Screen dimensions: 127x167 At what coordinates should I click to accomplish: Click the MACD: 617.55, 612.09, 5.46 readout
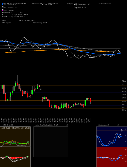click(x=14, y=17)
